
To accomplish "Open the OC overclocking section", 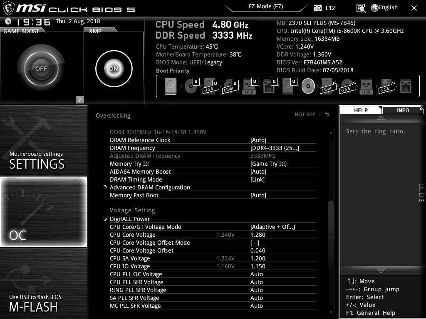I will pos(43,212).
